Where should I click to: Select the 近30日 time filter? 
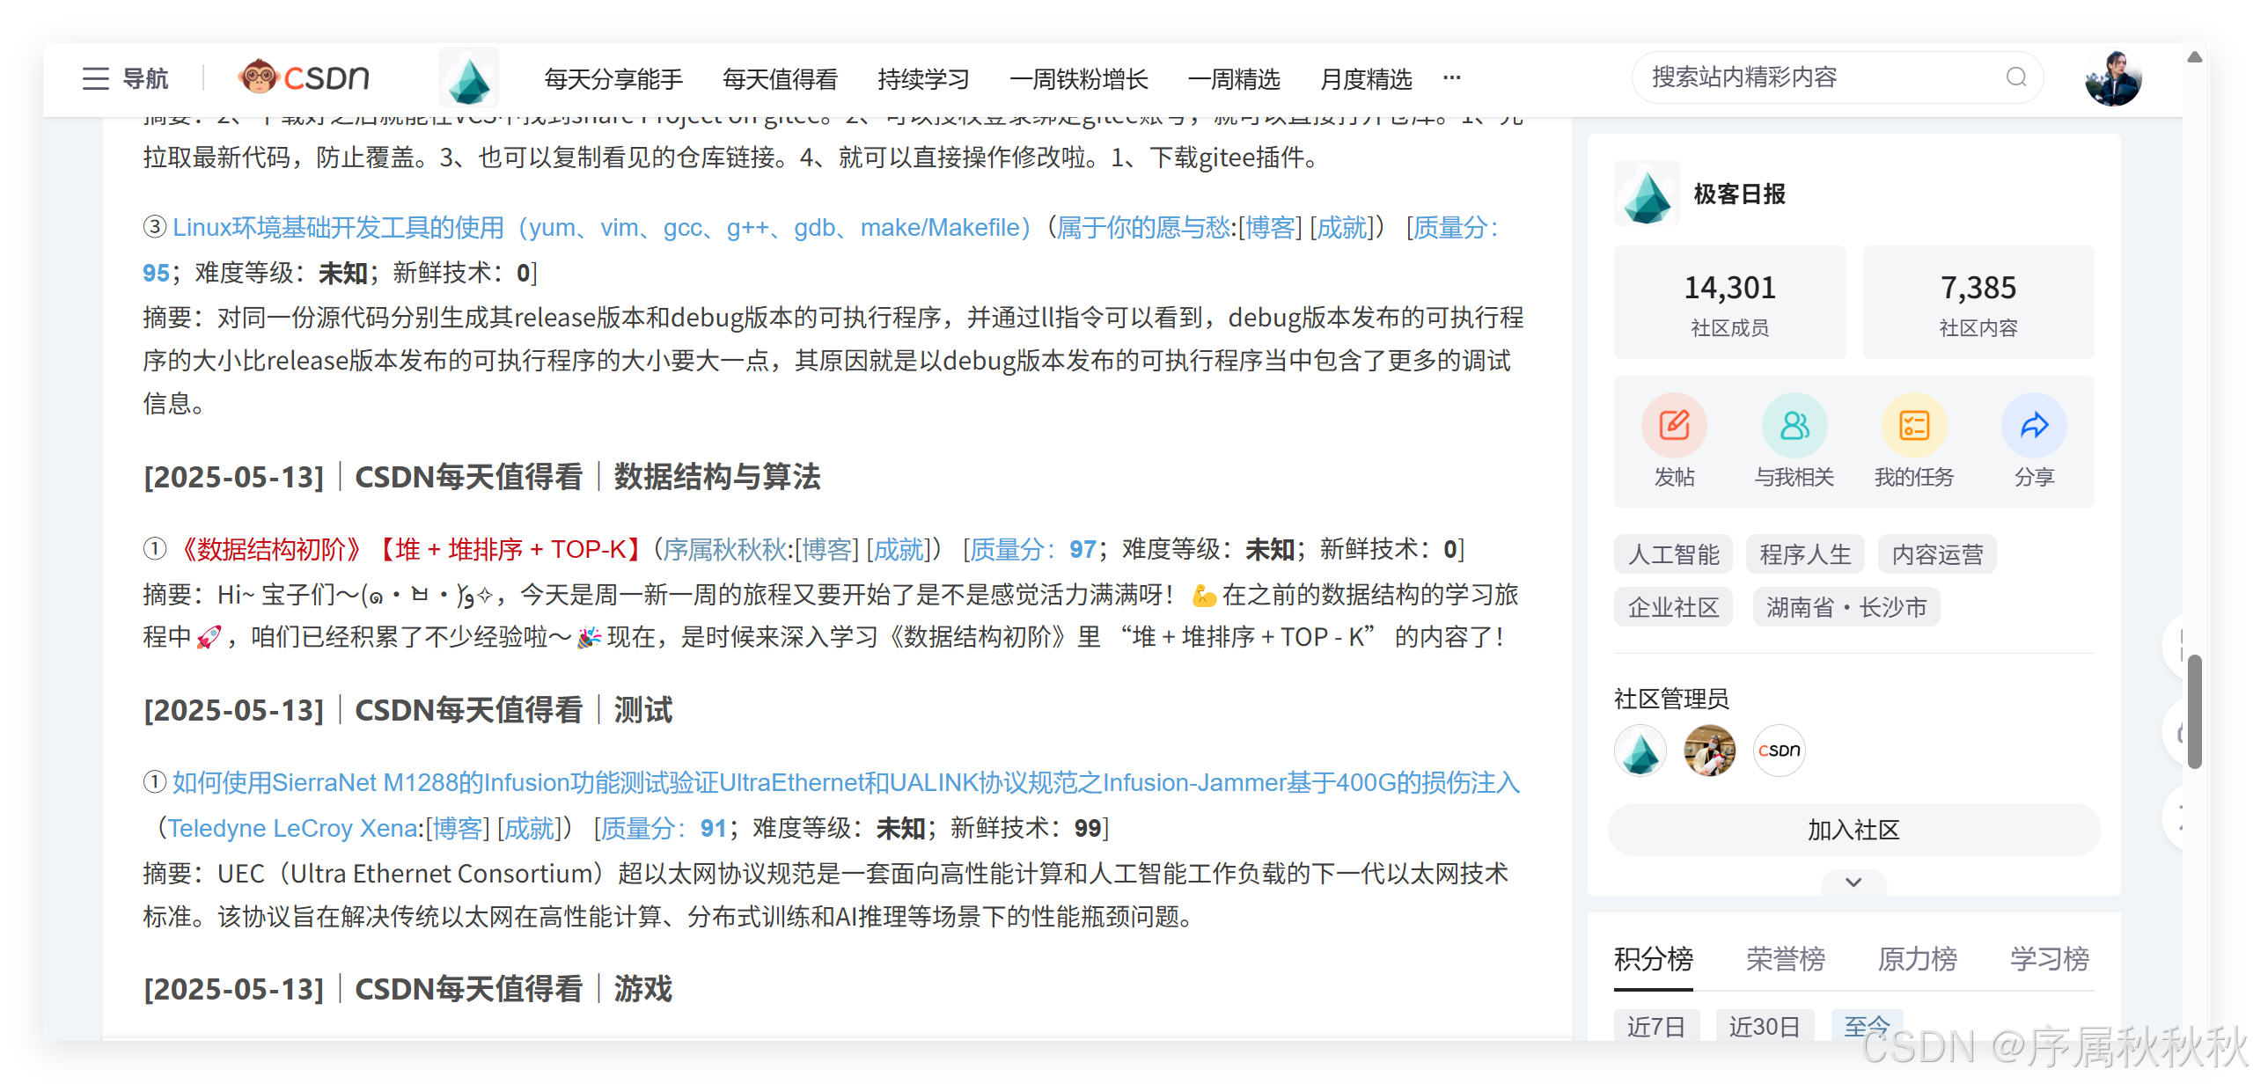tap(1765, 1026)
